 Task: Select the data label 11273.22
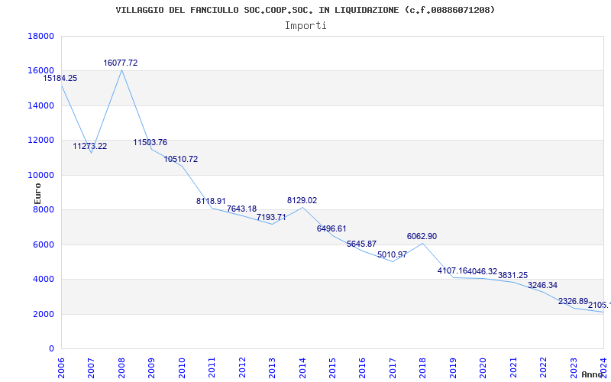click(90, 147)
